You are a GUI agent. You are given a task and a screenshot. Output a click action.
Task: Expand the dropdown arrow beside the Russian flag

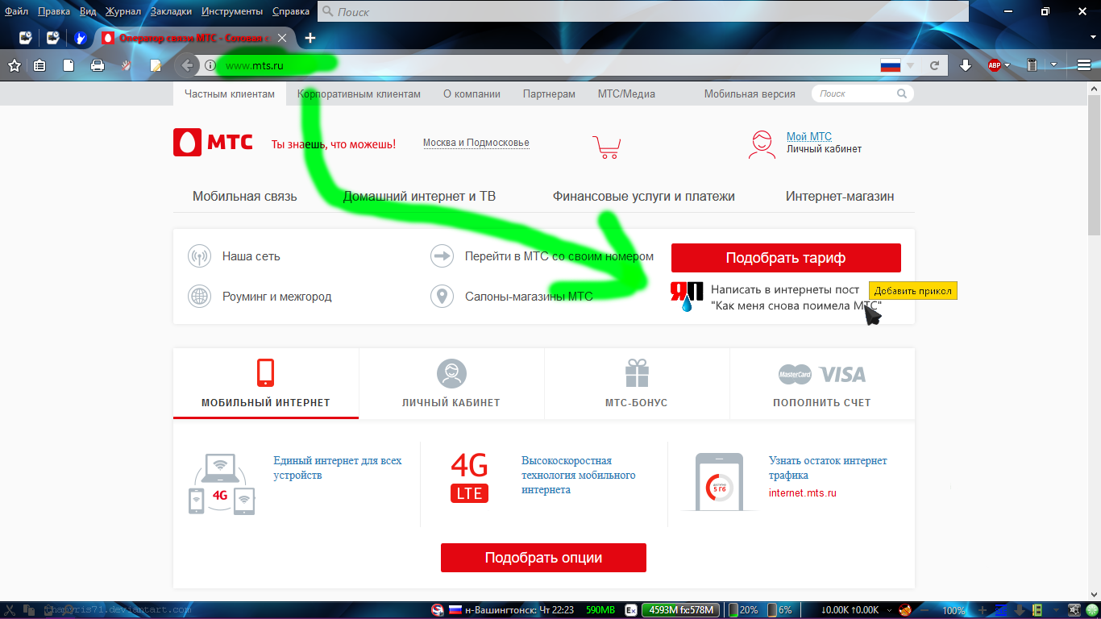pos(911,65)
